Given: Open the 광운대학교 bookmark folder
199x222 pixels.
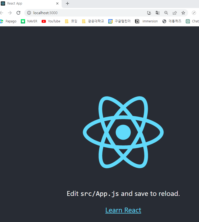Looking at the screenshot, I should [93, 21].
